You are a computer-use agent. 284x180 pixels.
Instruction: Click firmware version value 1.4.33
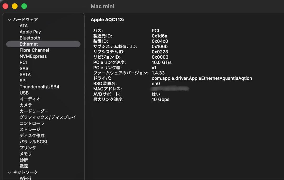pyautogui.click(x=158, y=73)
